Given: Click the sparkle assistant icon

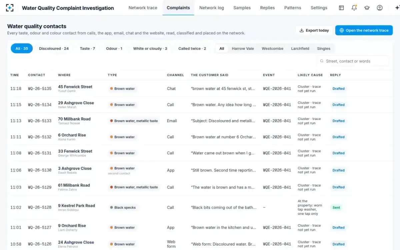Looking at the screenshot, I should pyautogui.click(x=397, y=8).
